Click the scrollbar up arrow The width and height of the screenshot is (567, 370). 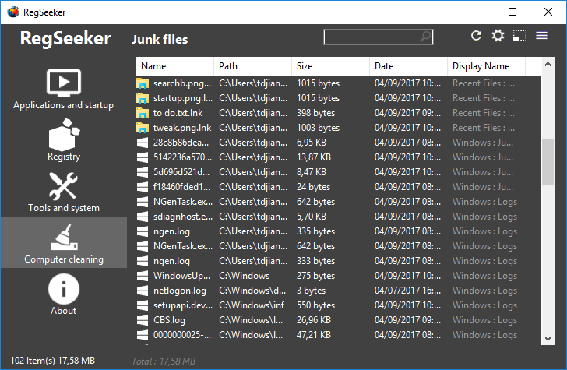pyautogui.click(x=548, y=65)
